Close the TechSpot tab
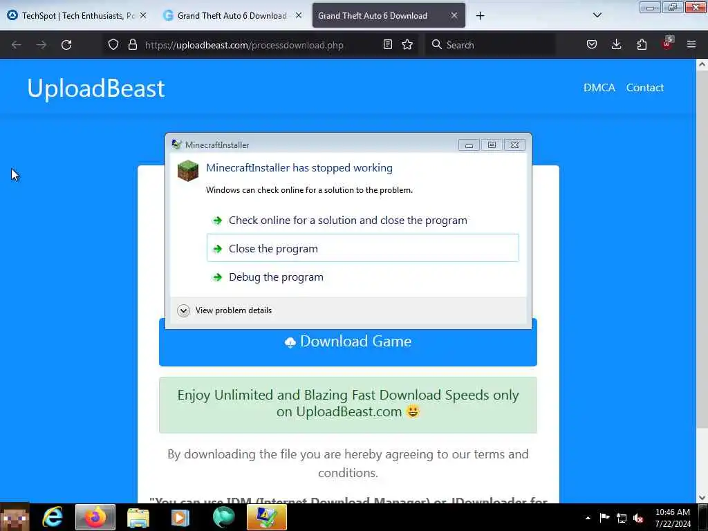Screen dimensions: 708x531 (143, 15)
